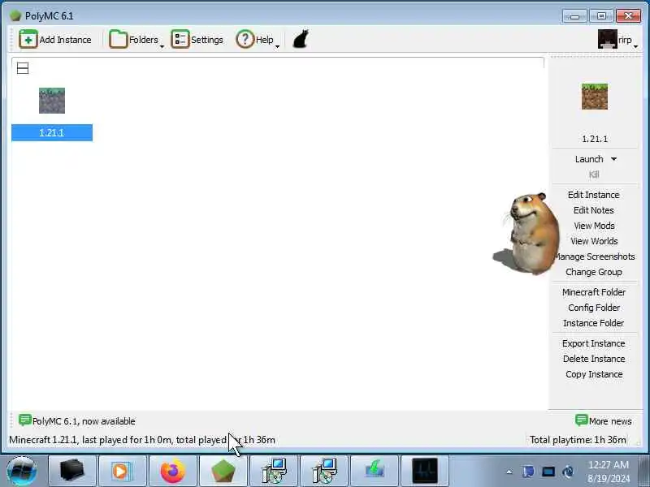Click the PolyMC taskbar icon
Screen dimensions: 650x487
pyautogui.click(x=223, y=472)
